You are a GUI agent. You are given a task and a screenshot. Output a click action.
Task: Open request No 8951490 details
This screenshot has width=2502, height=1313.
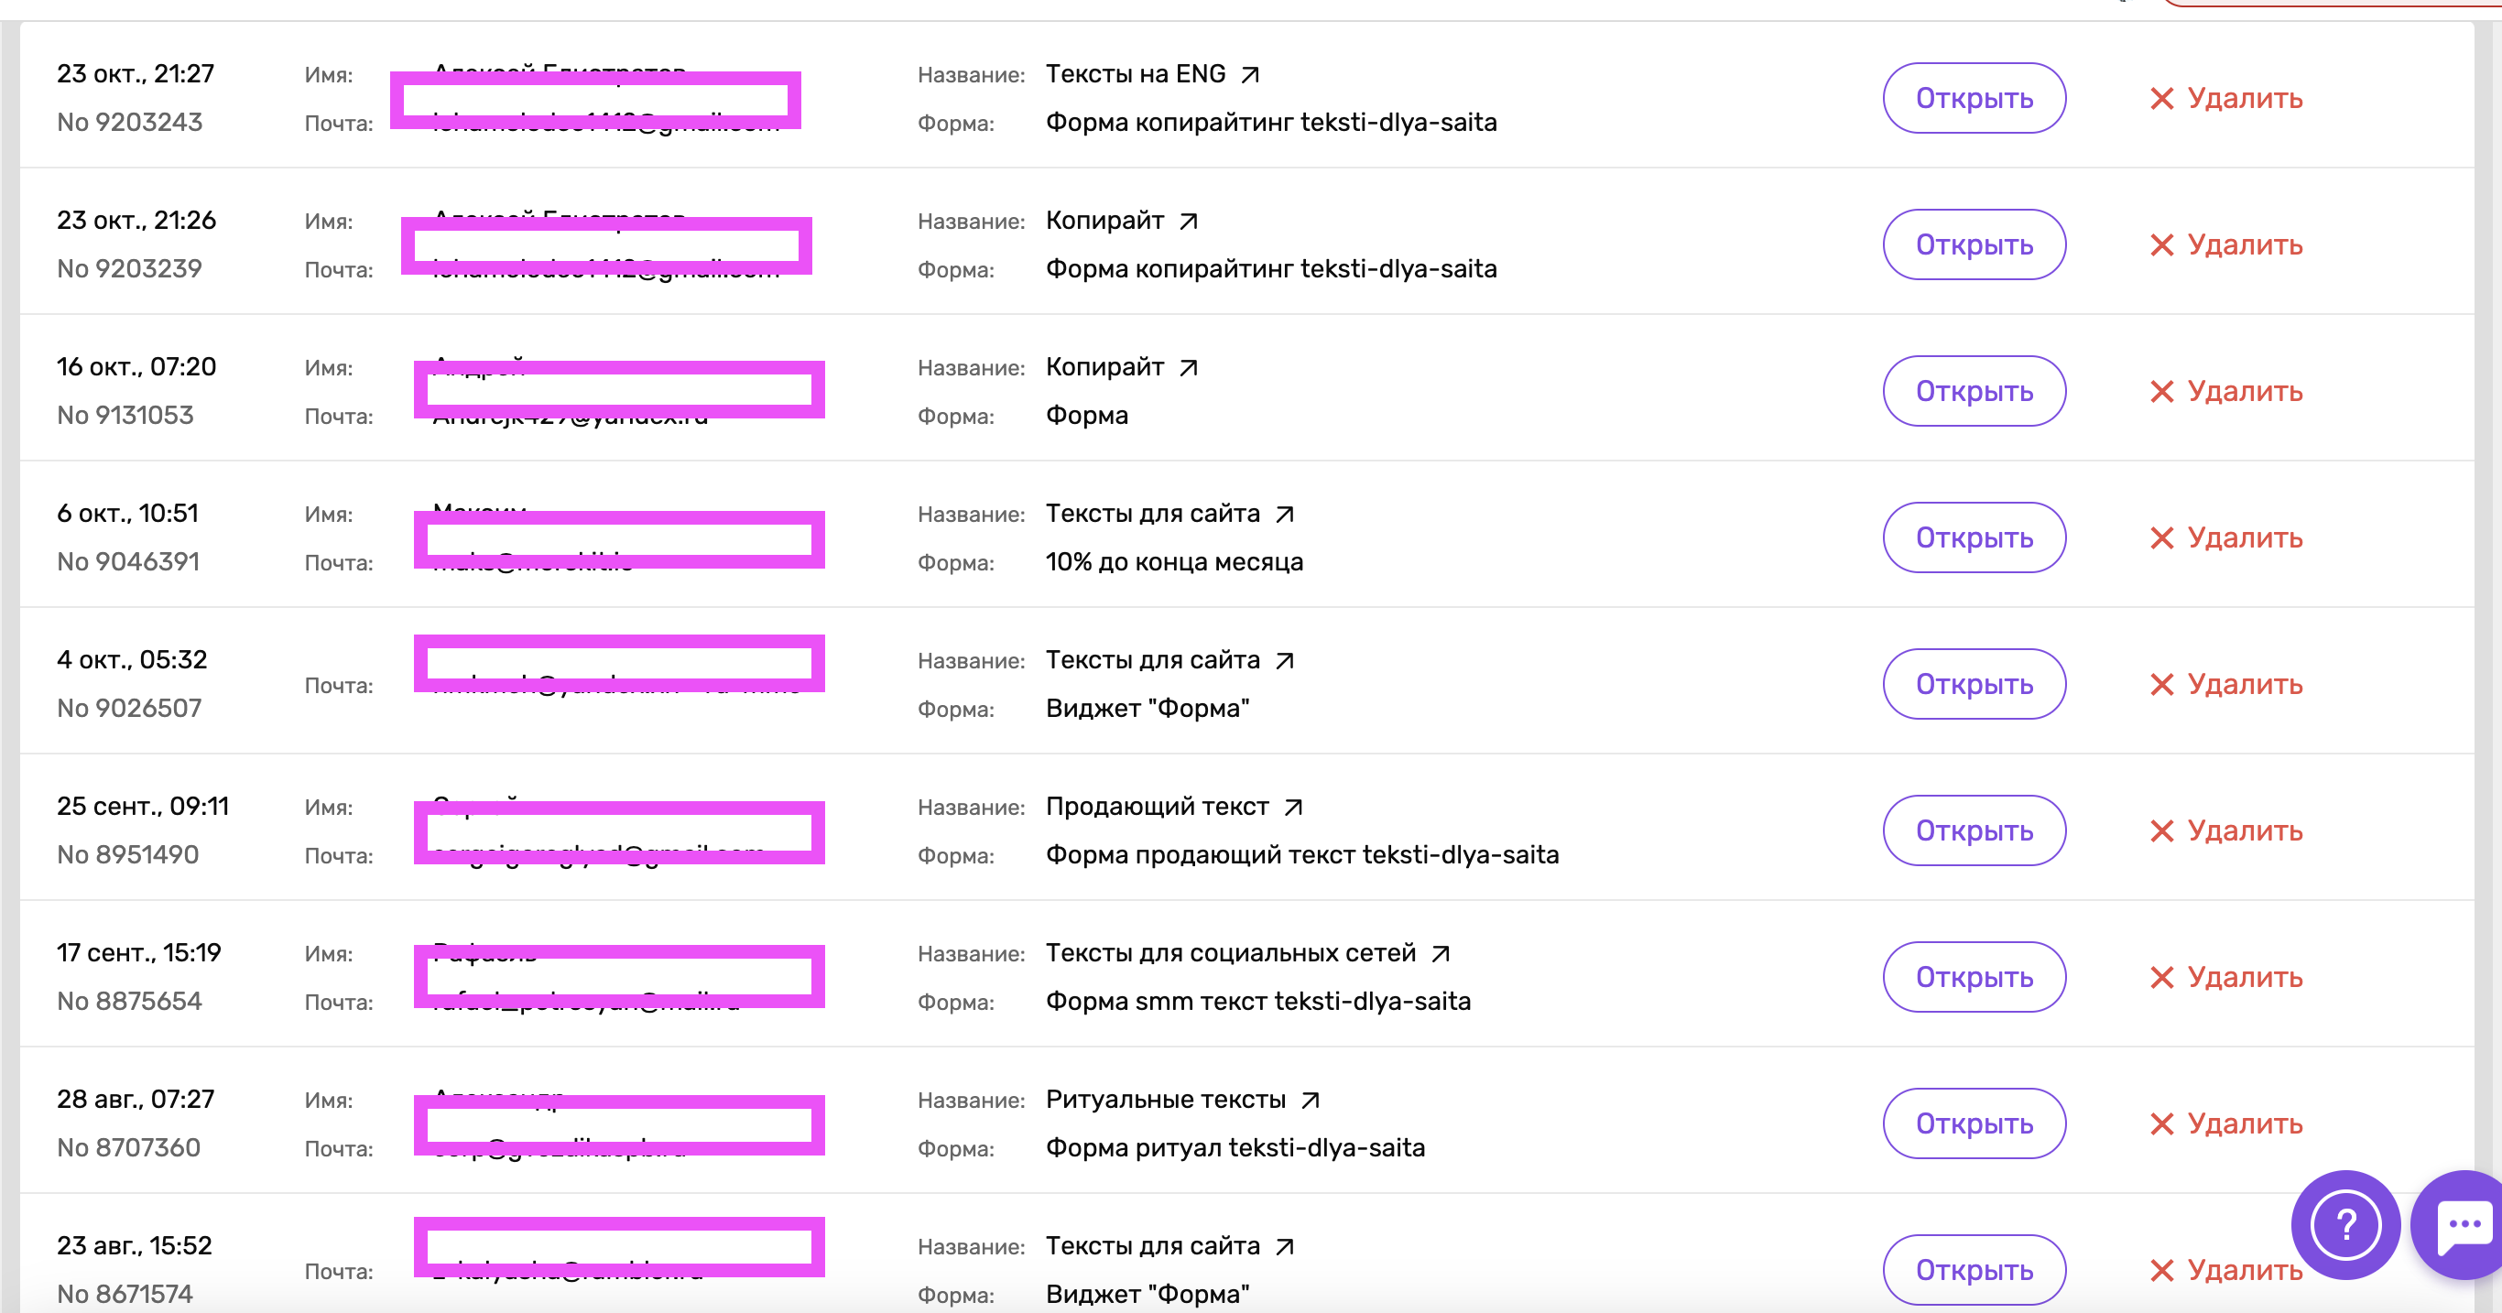[1974, 830]
